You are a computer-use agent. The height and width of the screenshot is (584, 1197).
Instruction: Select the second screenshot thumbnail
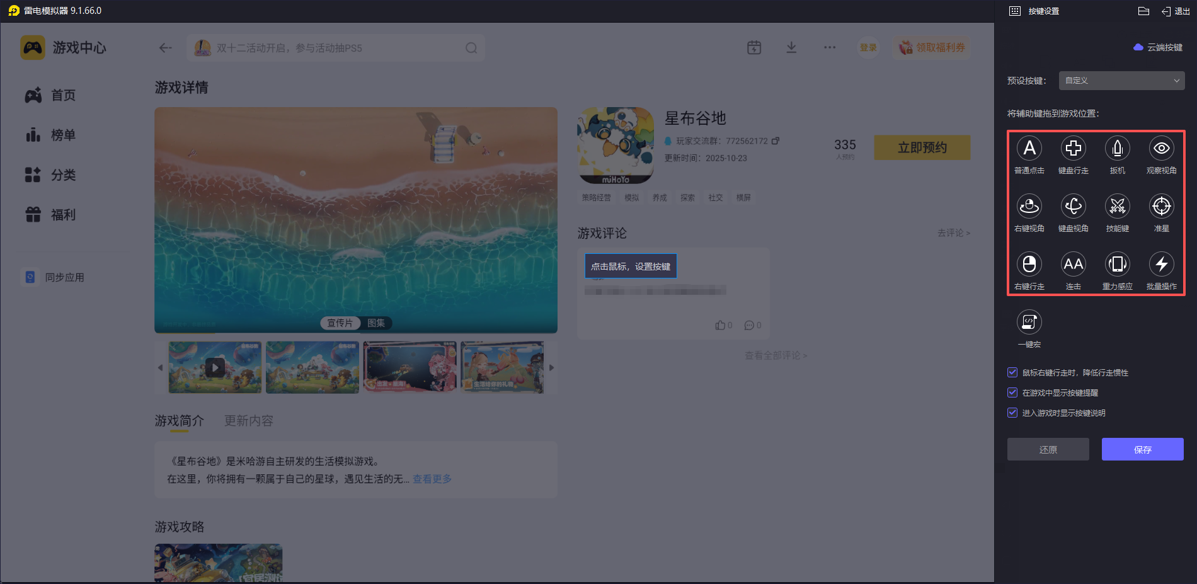(x=312, y=367)
